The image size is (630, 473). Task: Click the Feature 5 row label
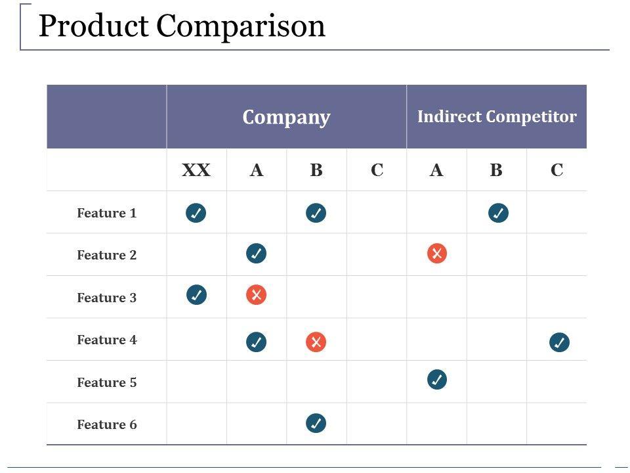click(x=107, y=382)
